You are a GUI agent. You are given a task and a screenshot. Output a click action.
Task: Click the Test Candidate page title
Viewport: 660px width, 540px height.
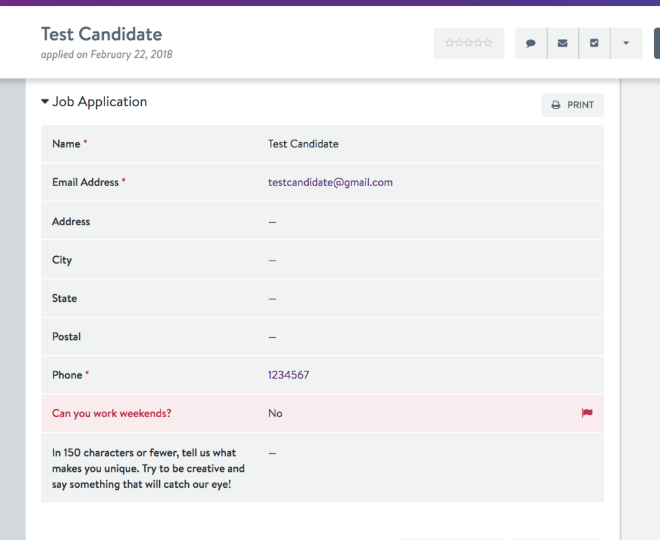[x=101, y=34]
